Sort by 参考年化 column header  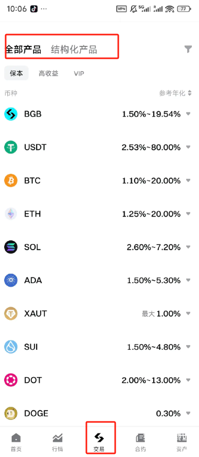tap(175, 93)
